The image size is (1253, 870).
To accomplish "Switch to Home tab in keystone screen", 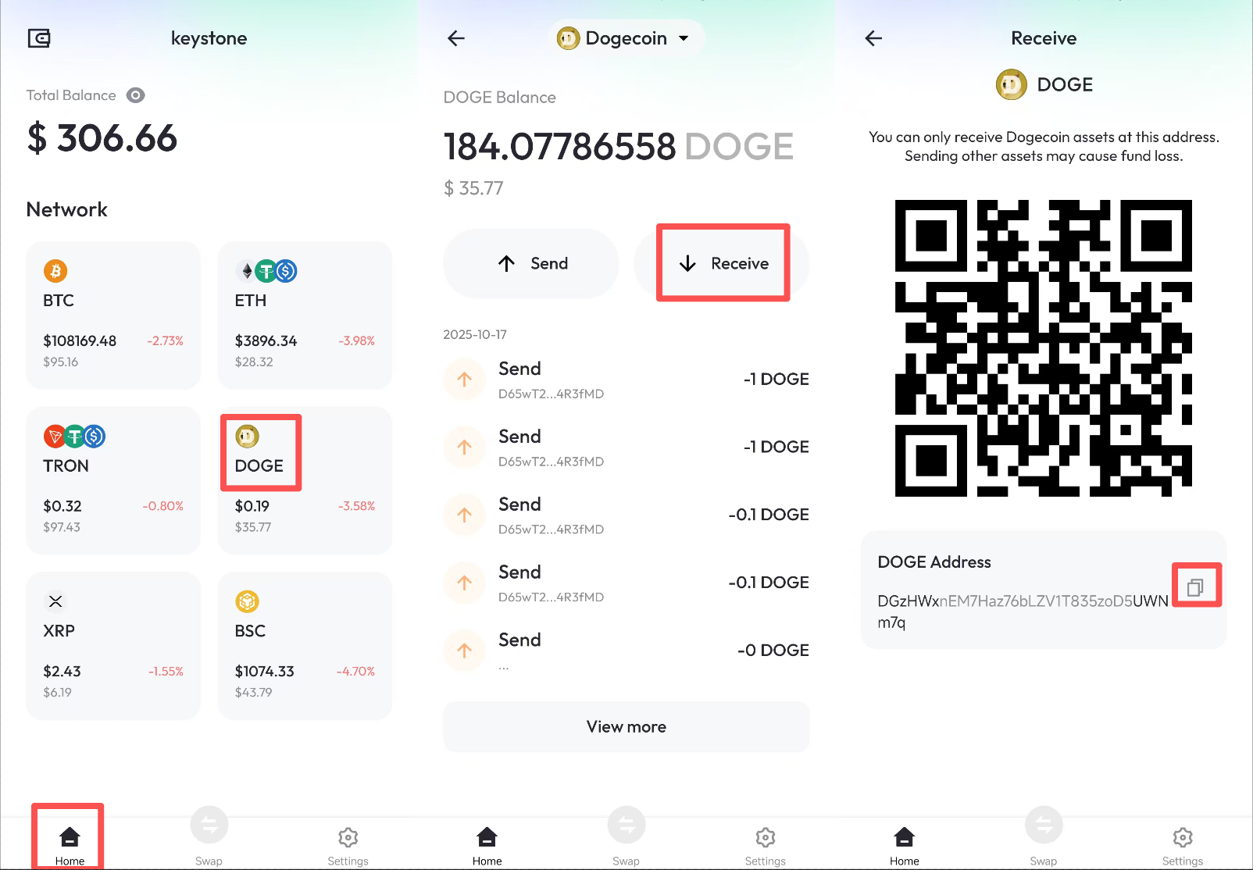I will tap(70, 846).
